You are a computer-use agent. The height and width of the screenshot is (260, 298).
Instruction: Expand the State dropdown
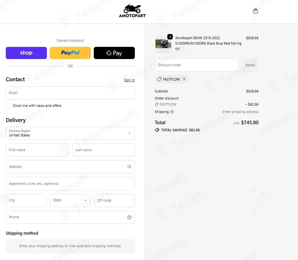pos(70,200)
